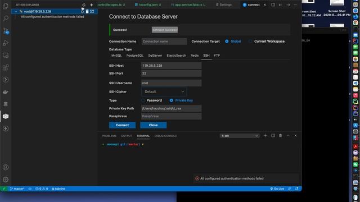Create a new terminal with plus
The height and width of the screenshot is (202, 360).
pyautogui.click(x=265, y=136)
